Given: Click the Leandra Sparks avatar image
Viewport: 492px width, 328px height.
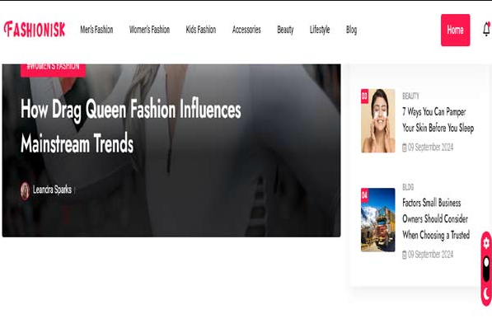Looking at the screenshot, I should pos(25,190).
